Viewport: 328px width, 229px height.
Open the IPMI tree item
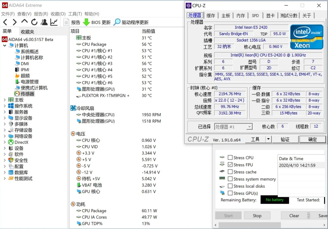tap(22, 70)
